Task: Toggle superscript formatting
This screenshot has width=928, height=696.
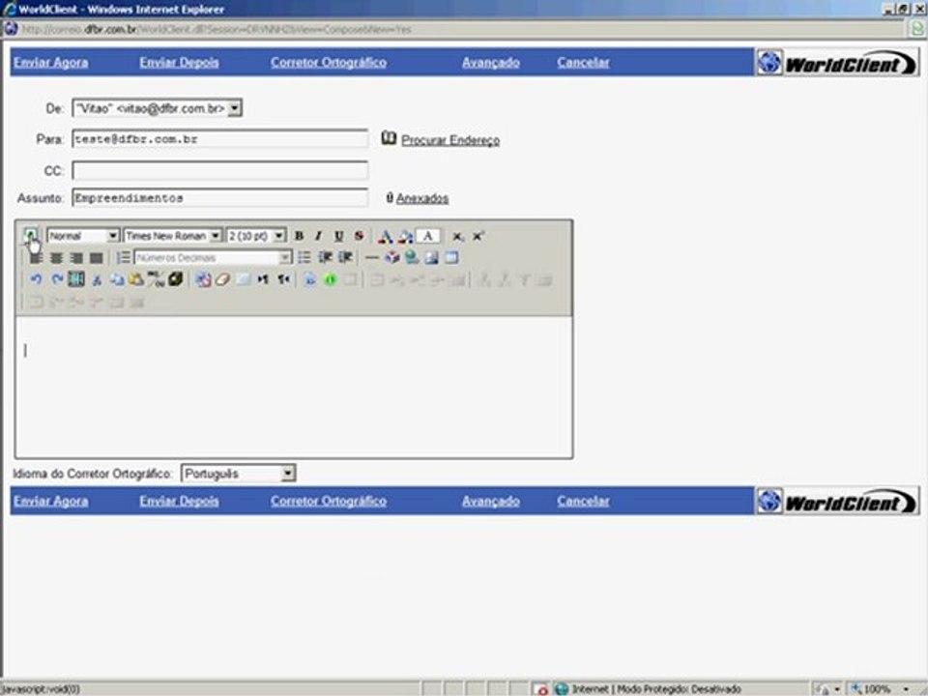Action: pyautogui.click(x=478, y=237)
